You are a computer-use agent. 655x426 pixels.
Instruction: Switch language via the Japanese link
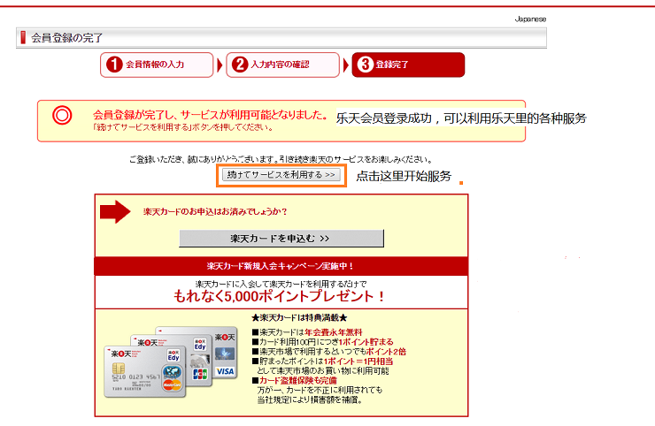point(530,19)
